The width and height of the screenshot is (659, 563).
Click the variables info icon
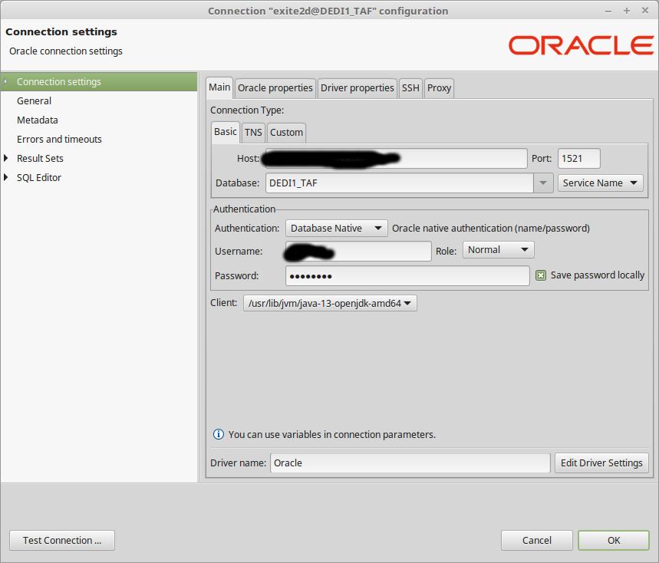point(218,434)
